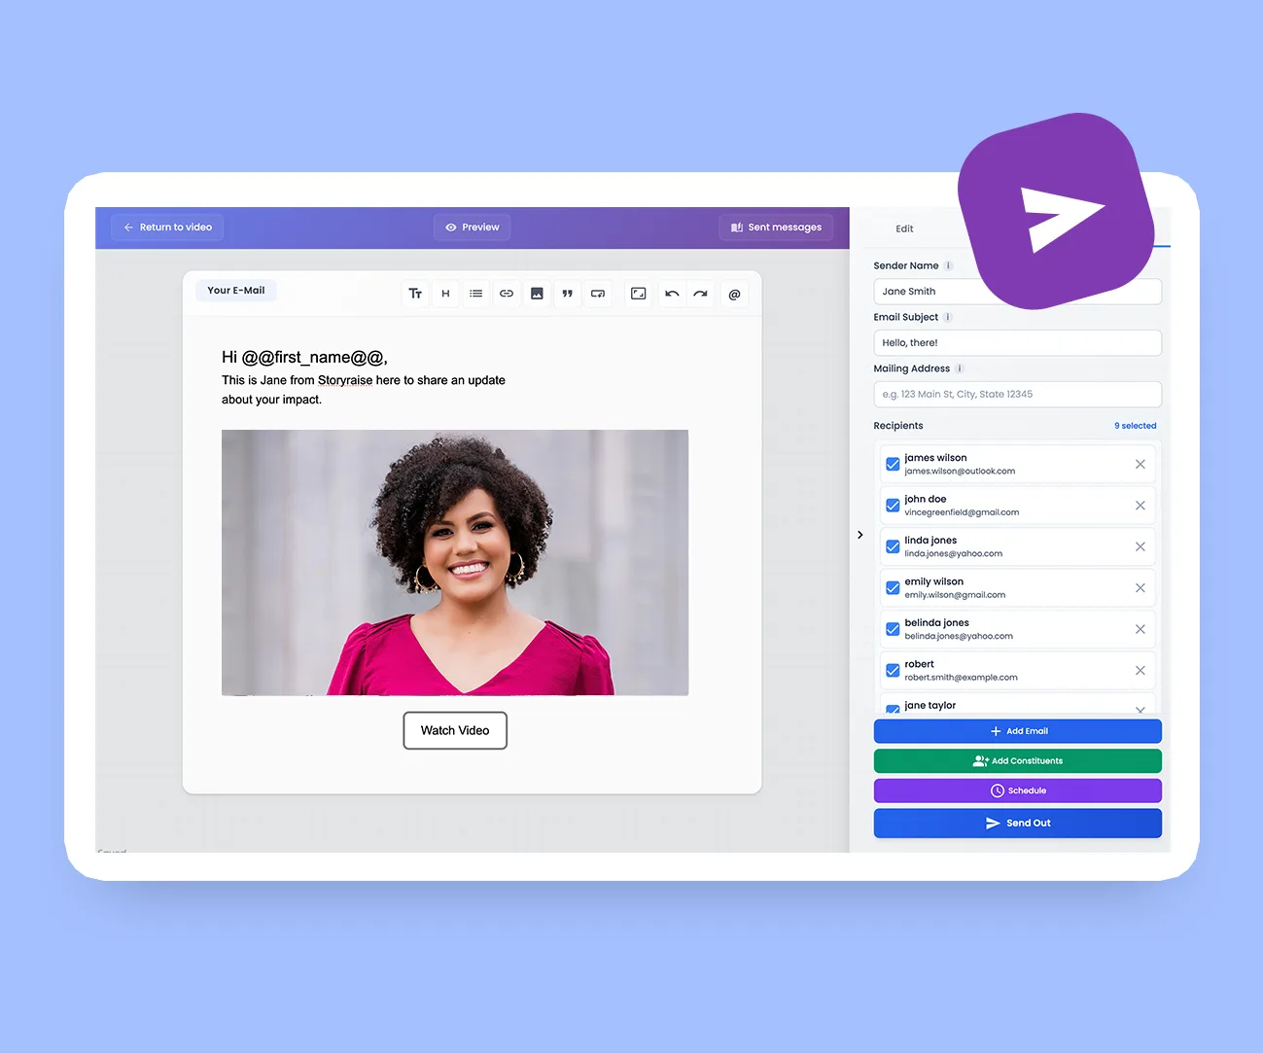Apply heading format with H icon
Screen dimensions: 1263x1053
[445, 294]
